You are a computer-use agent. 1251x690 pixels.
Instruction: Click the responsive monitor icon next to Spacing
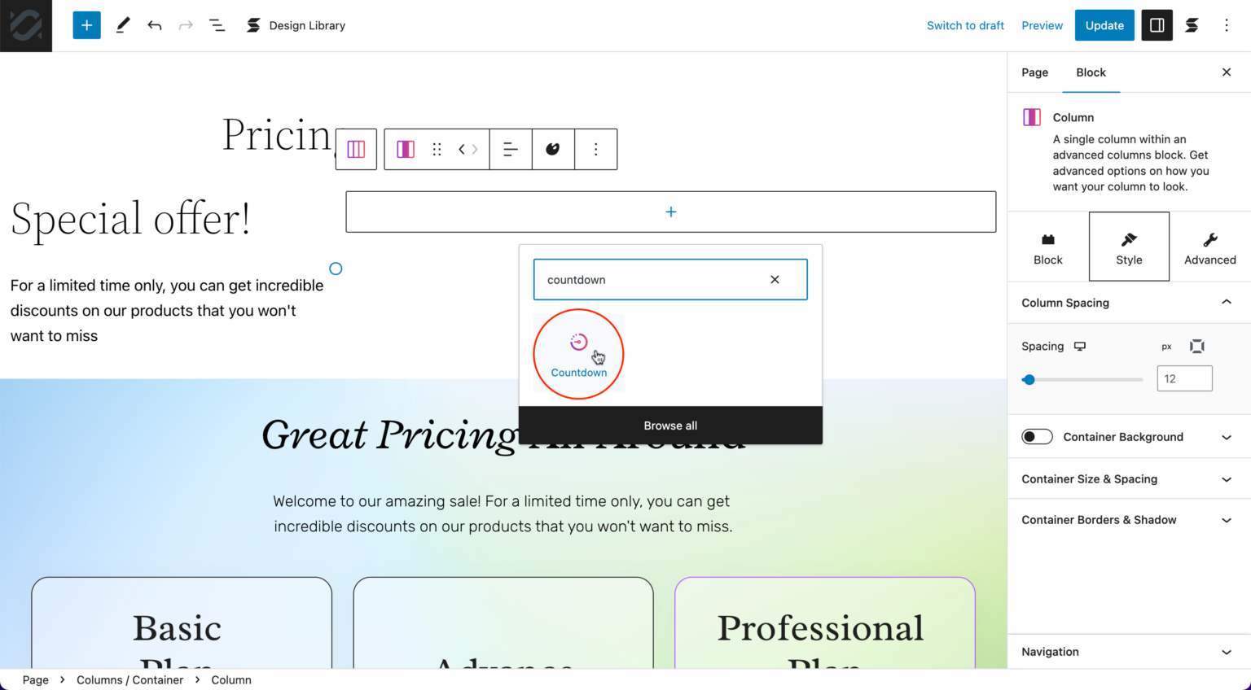(1080, 346)
